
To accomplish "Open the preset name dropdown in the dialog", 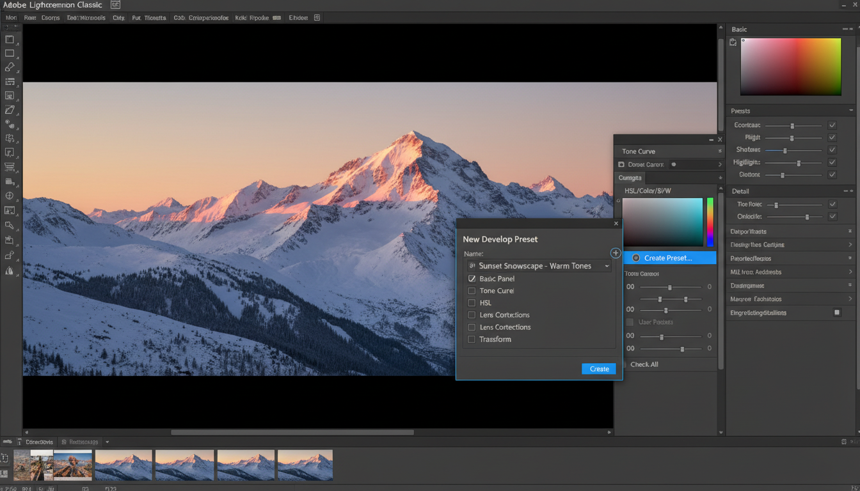I will click(x=606, y=265).
